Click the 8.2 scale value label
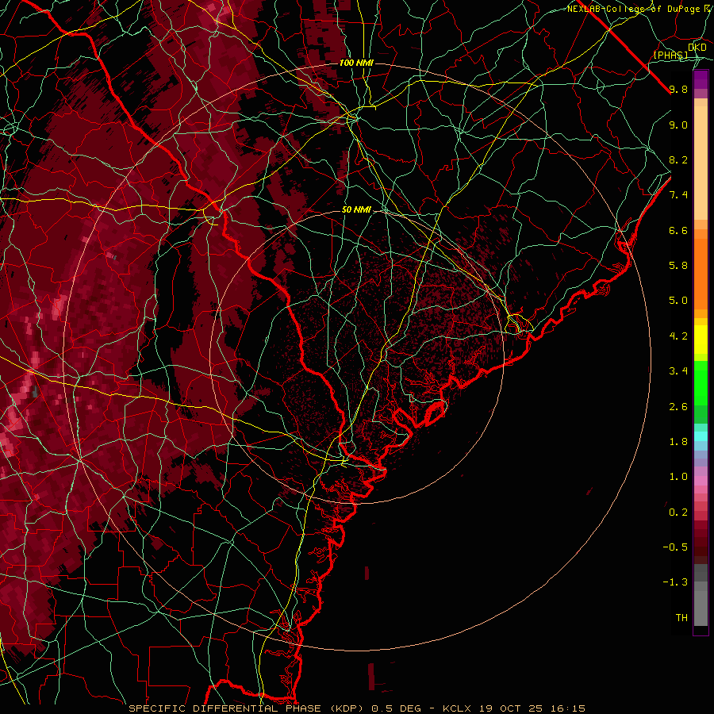The image size is (714, 714). pyautogui.click(x=678, y=159)
